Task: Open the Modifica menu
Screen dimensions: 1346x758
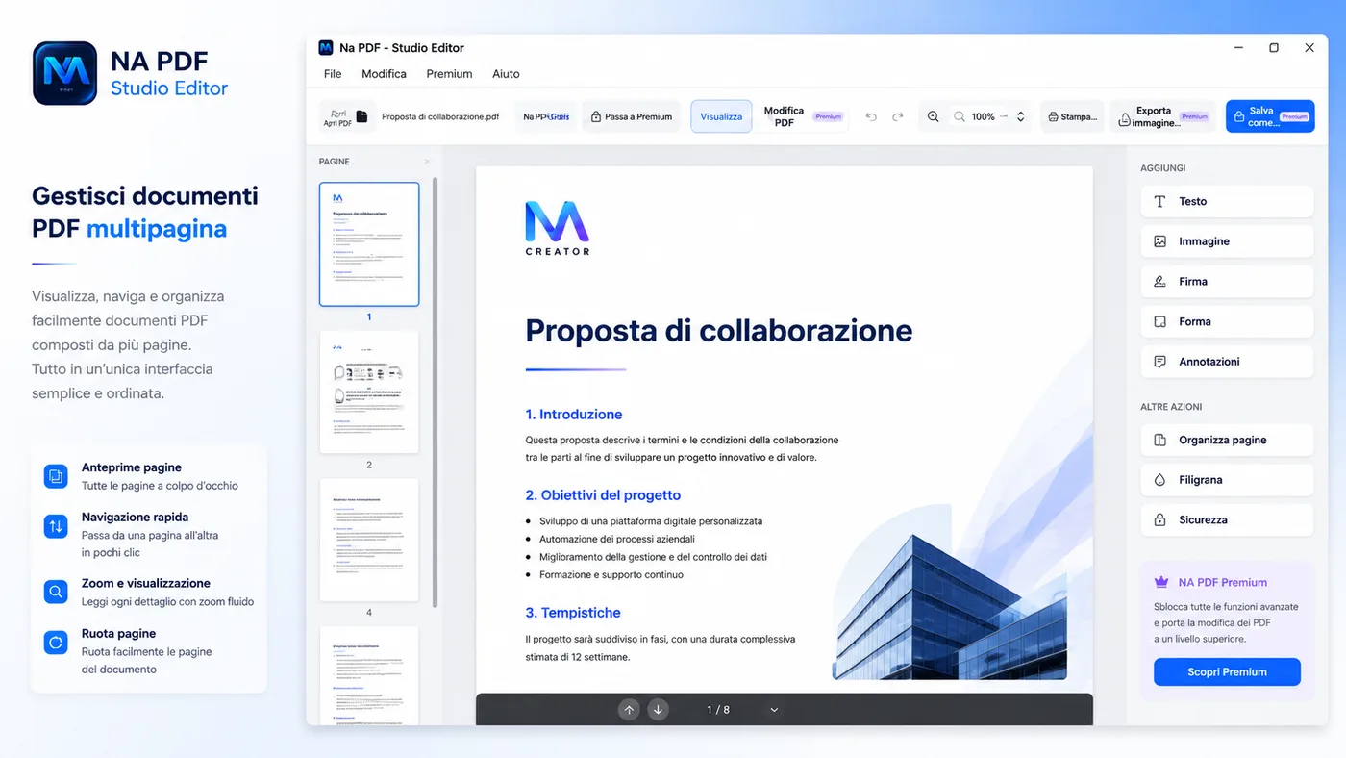Action: pos(384,74)
